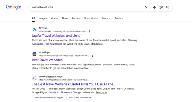Open the News tab

(65, 18)
